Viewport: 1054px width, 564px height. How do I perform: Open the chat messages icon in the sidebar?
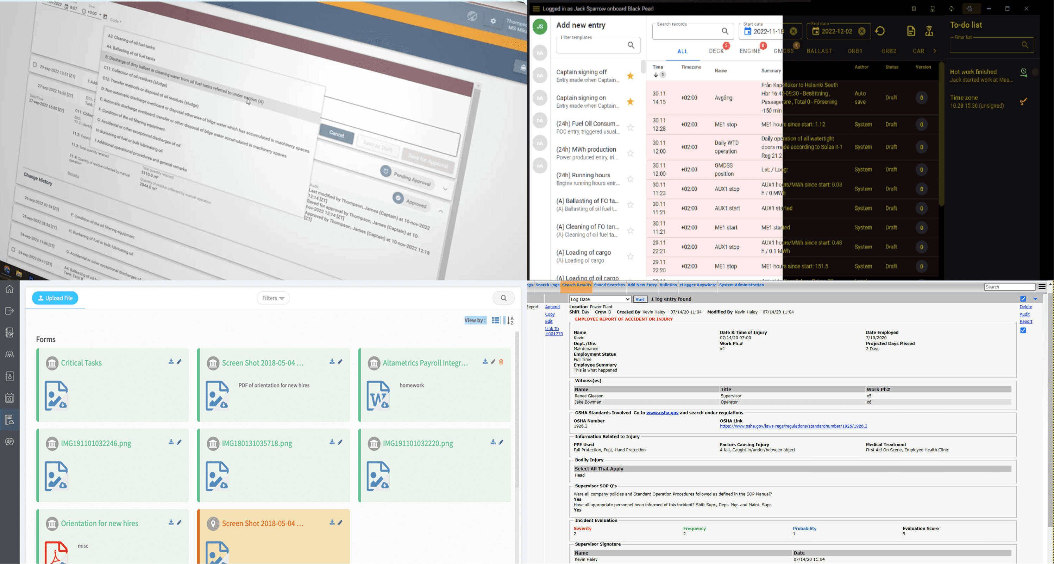tap(10, 441)
